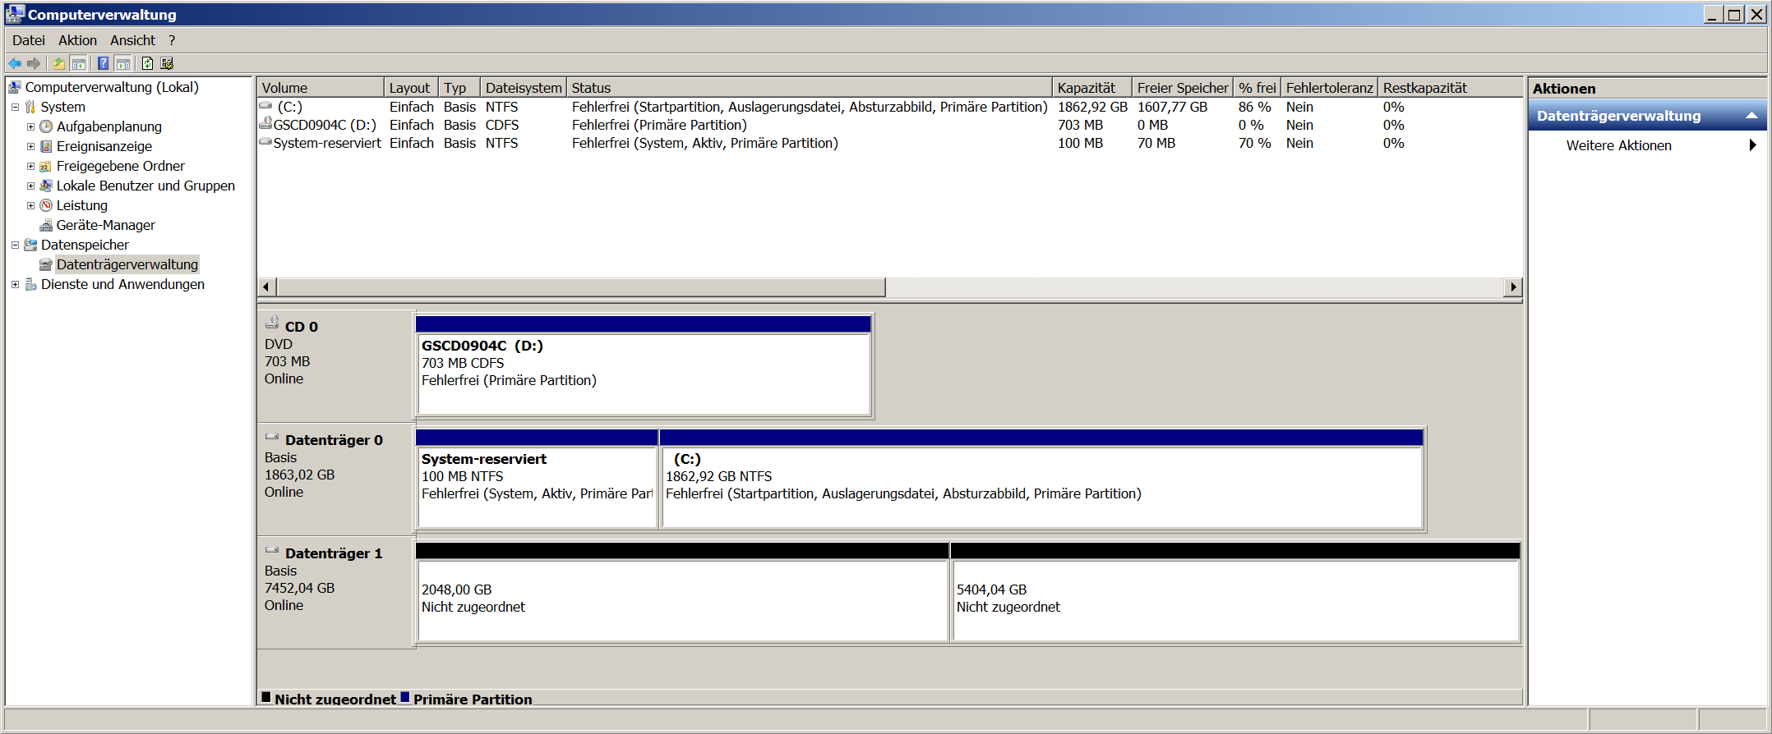Toggle the show/hide action pane button
Viewport: 1772px width, 734px height.
pyautogui.click(x=123, y=63)
